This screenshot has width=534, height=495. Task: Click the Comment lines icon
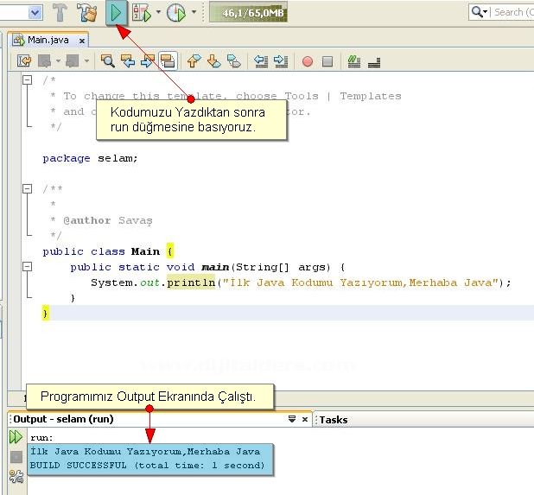tap(354, 61)
